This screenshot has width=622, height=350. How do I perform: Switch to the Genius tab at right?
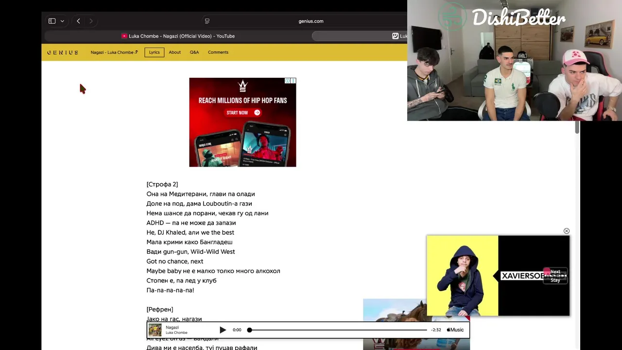(360, 36)
